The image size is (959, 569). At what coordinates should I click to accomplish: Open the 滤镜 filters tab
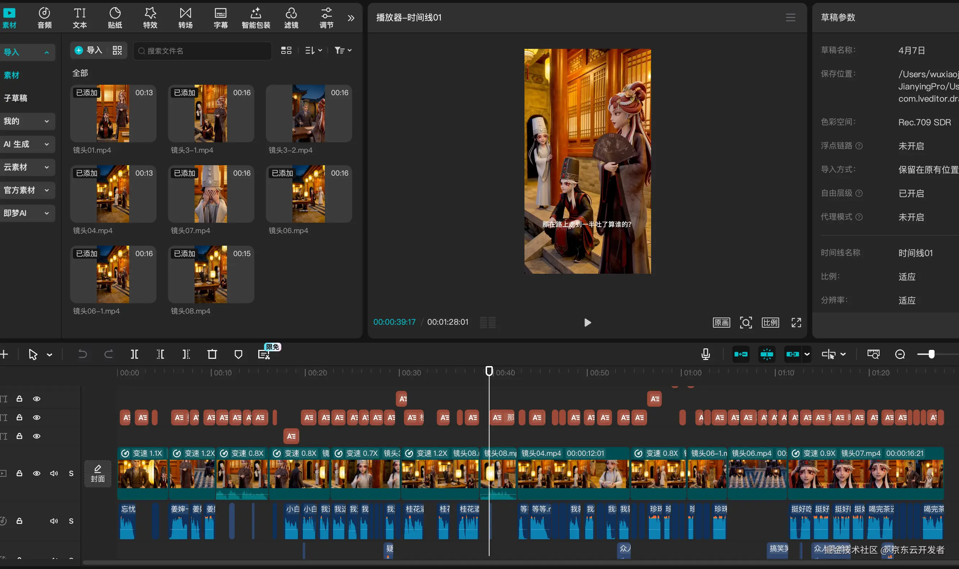(x=291, y=18)
